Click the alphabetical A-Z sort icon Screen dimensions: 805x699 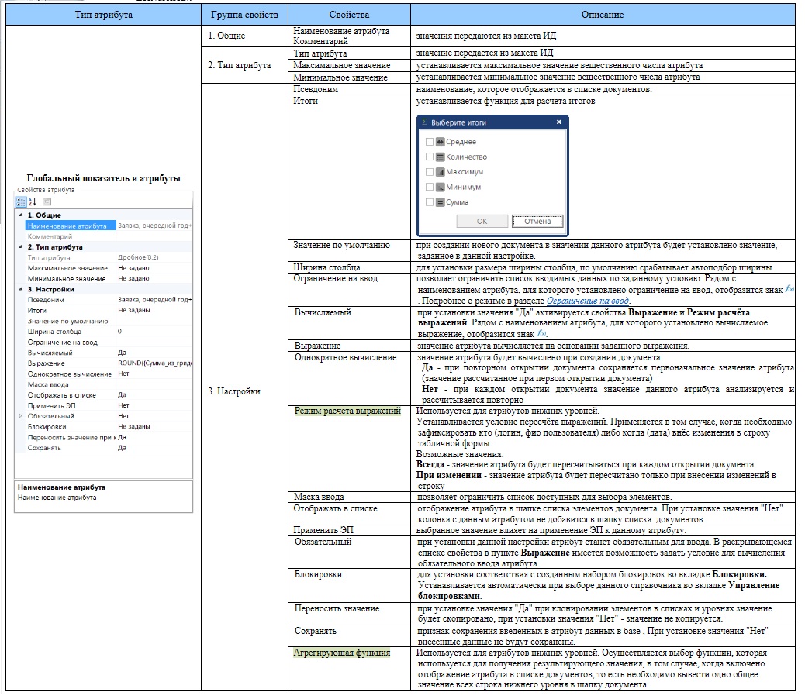click(x=33, y=201)
